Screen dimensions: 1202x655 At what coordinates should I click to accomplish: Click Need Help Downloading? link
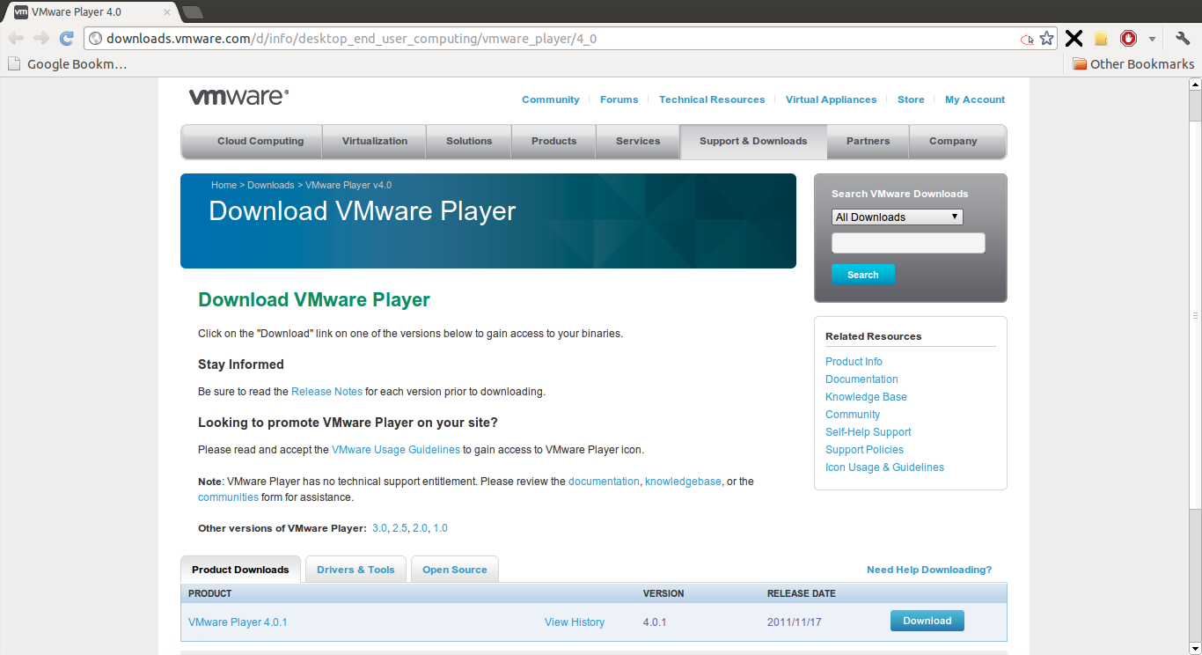929,570
